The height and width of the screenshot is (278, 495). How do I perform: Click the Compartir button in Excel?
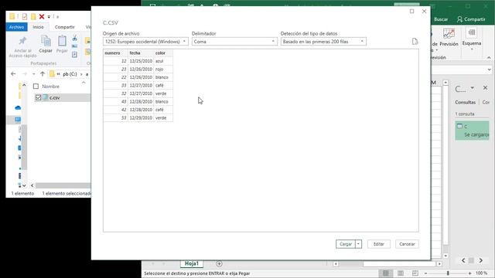471,19
